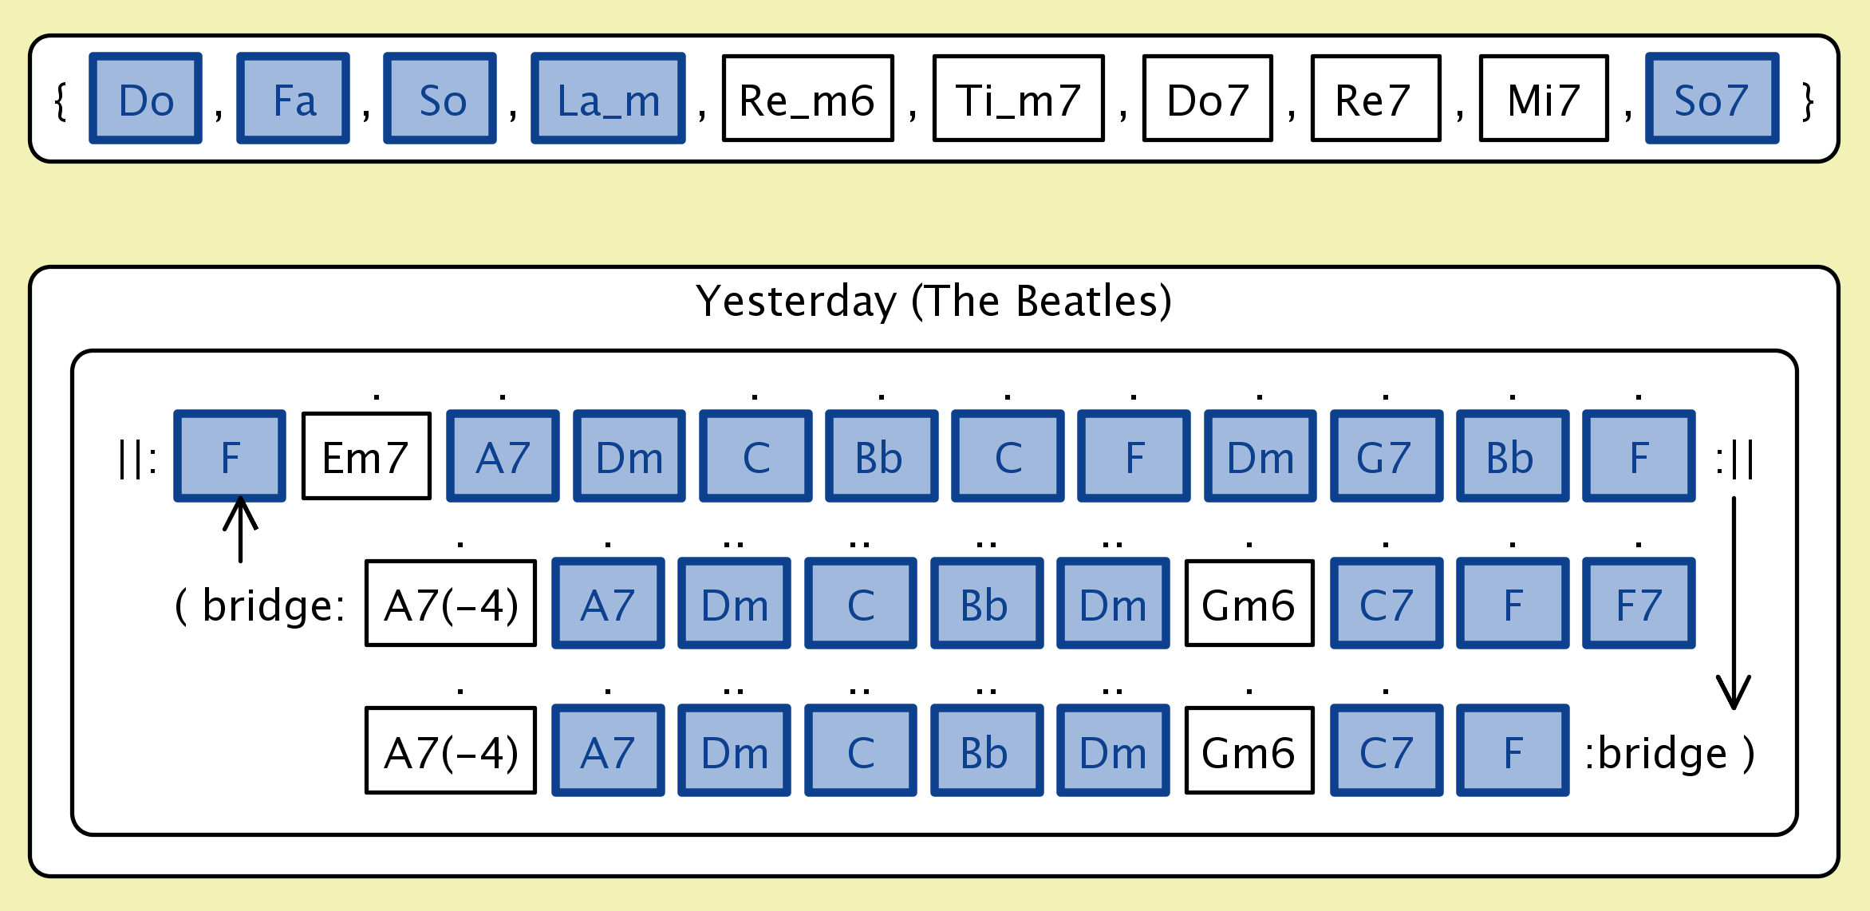Screen dimensions: 1870x911
Task: Select the La_m chord box
Action: click(608, 99)
